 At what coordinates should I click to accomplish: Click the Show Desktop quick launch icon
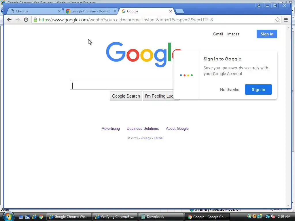(21, 217)
